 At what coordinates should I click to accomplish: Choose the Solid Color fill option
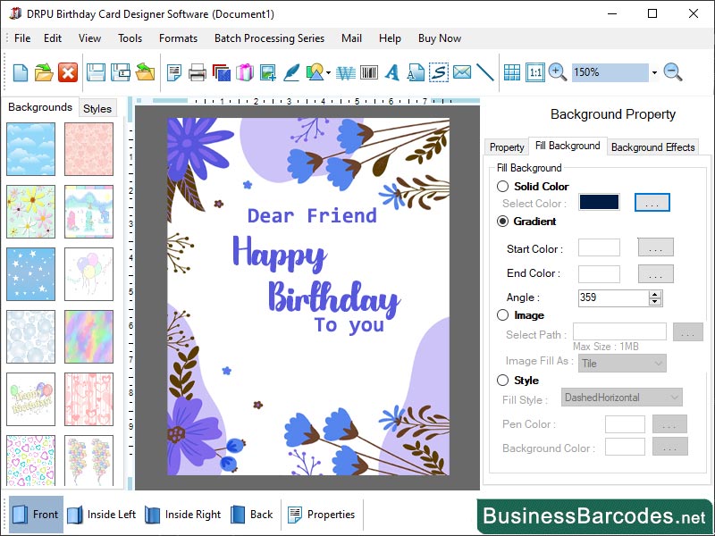(x=503, y=187)
